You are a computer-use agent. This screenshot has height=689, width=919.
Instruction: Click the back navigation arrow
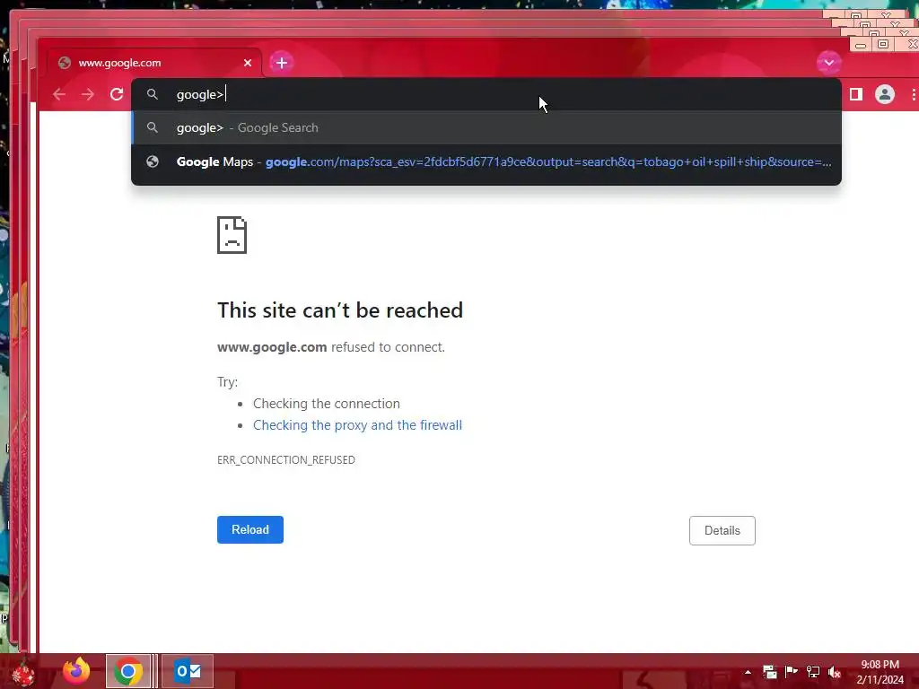click(59, 94)
